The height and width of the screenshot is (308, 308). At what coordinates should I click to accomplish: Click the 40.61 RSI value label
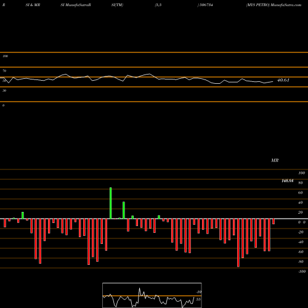[x=283, y=80]
